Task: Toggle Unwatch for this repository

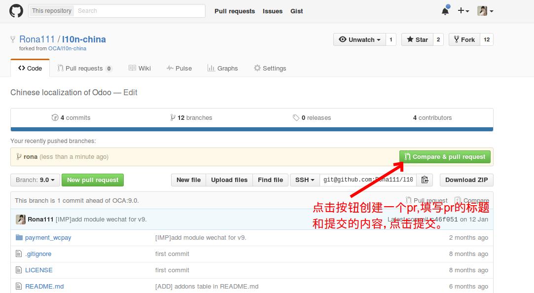Action: [359, 39]
